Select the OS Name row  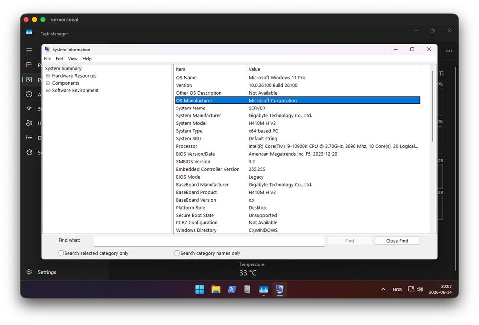tap(297, 77)
